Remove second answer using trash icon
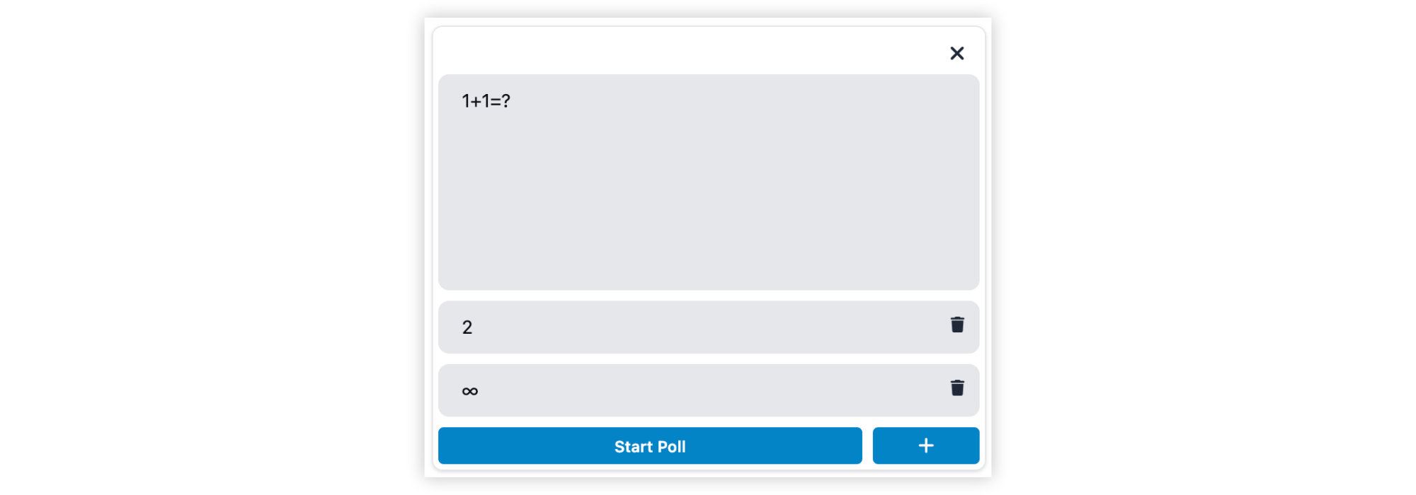1416x495 pixels. pyautogui.click(x=957, y=388)
